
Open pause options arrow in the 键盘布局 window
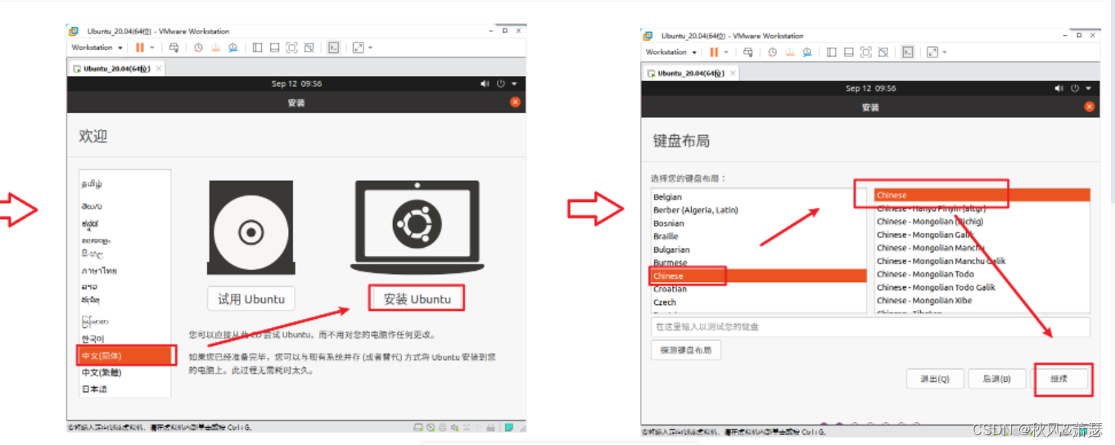click(726, 52)
